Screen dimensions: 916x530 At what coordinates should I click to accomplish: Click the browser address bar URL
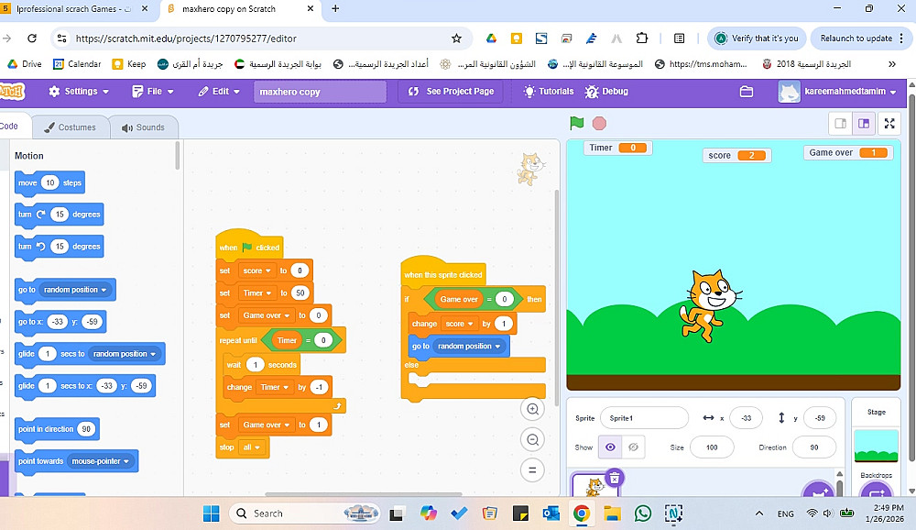pos(186,39)
